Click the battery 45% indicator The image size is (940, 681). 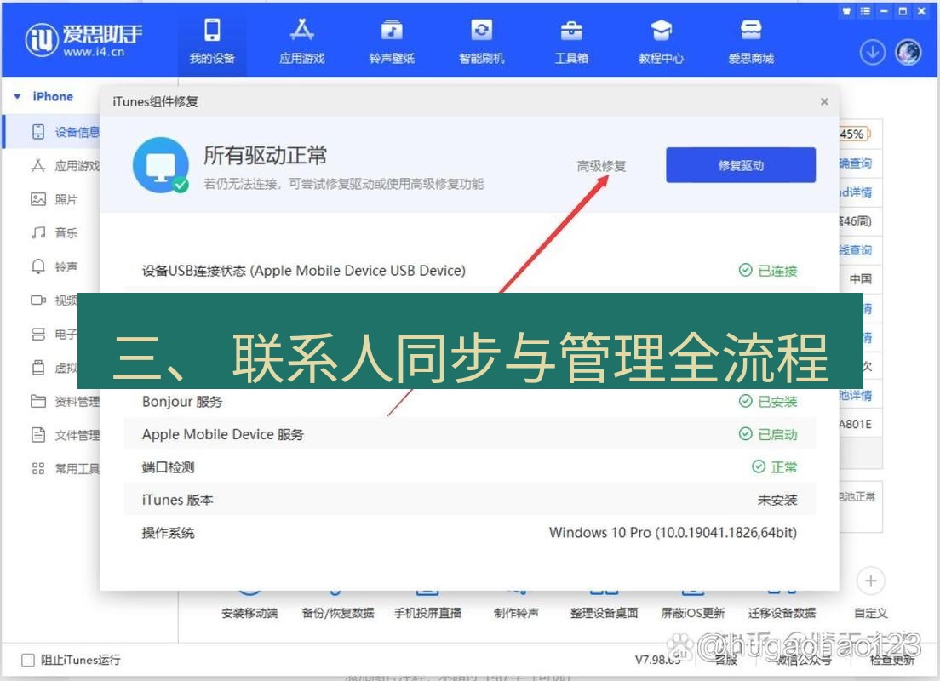point(854,134)
